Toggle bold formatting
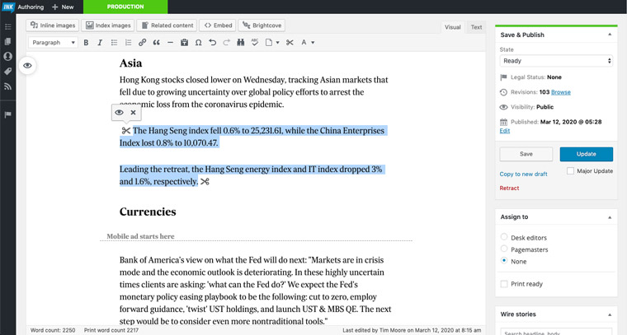Viewport: 627px width, 335px height. [86, 42]
